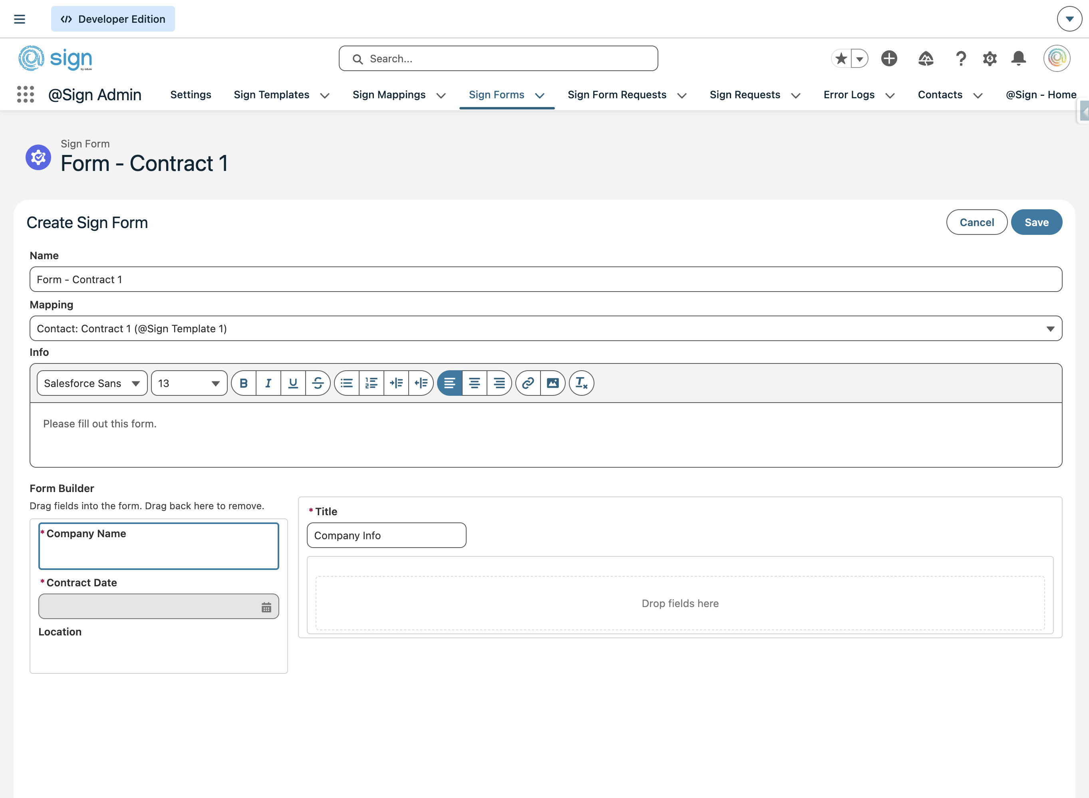Open the App Launcher grid
The height and width of the screenshot is (798, 1089).
(x=25, y=94)
